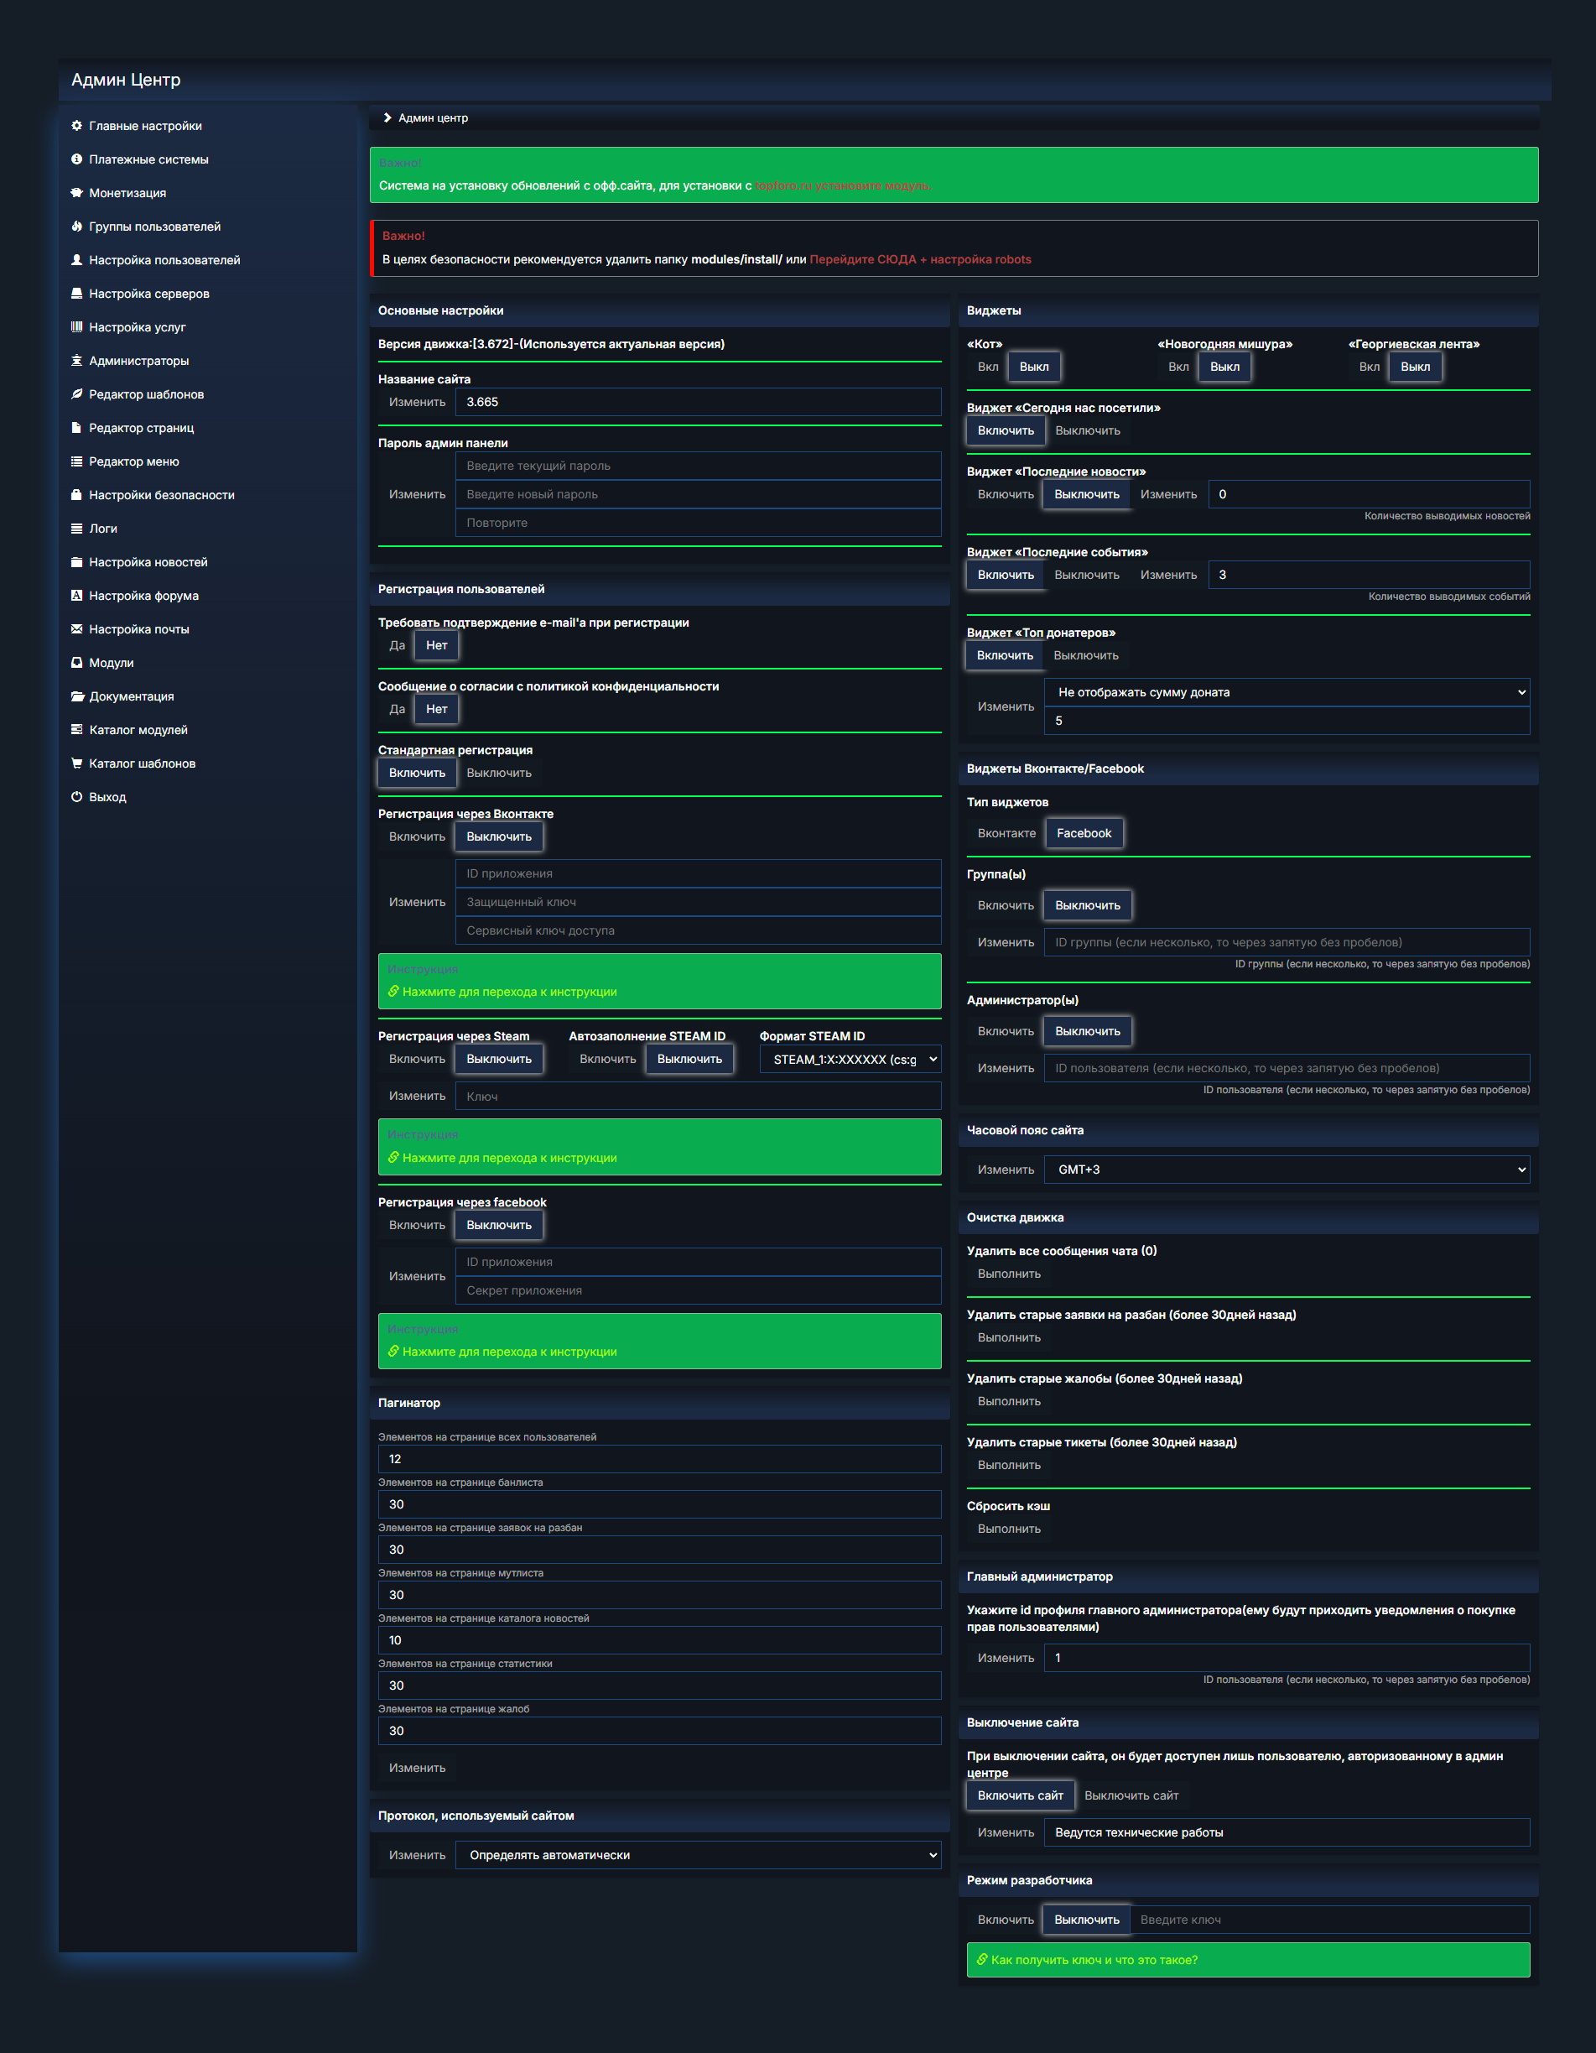Turn on the «Кот» widget with Вкл
Screen dimensions: 1596x2053
click(x=987, y=367)
